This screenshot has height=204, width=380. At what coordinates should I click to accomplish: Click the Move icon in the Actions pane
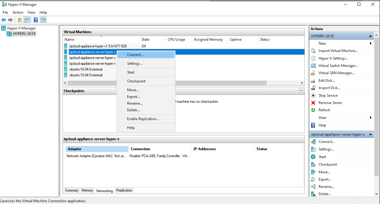tap(313, 172)
